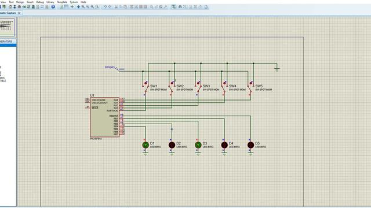Click the Zoom To View Sheet icon
Screen dimensions: 371x208
92,7
